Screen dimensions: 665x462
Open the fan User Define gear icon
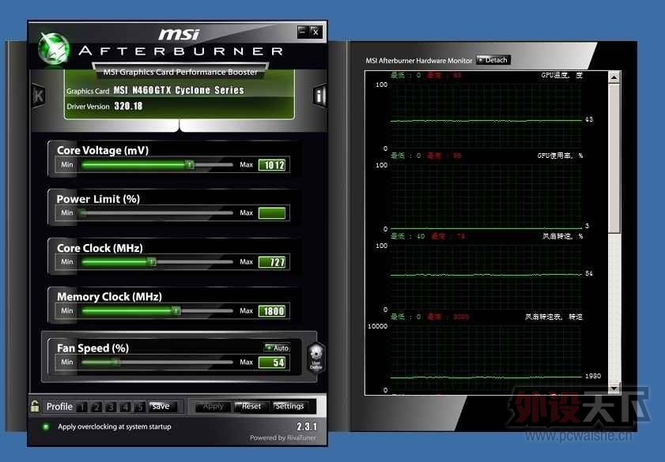click(316, 358)
